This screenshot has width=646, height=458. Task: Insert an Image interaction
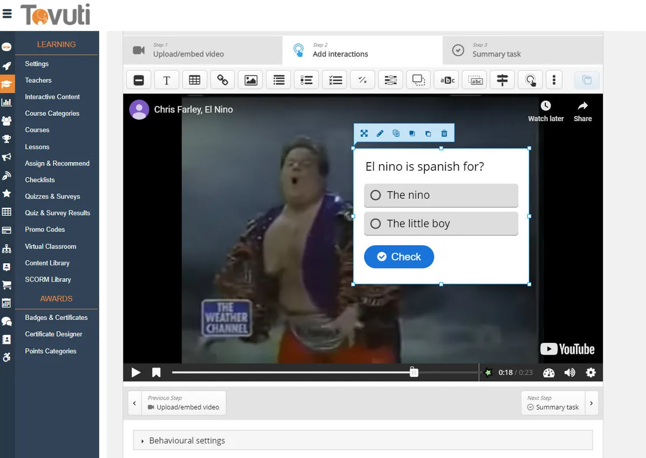click(x=250, y=80)
